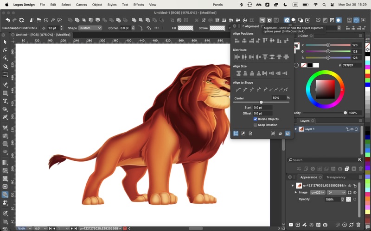Click the Alignment panel title
Screen dimensions: 371x231
252,26
